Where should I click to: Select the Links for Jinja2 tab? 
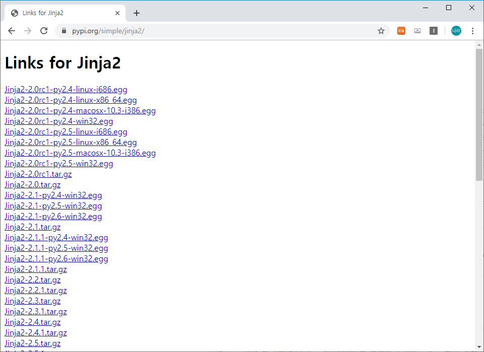[65, 13]
